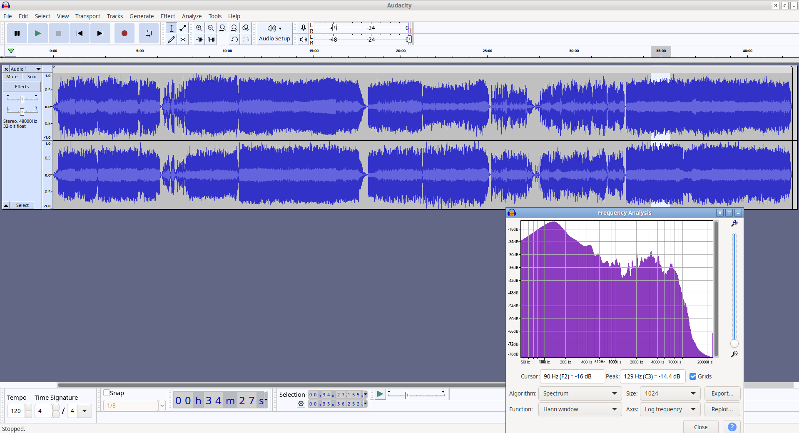Adjust the playback speed slider
This screenshot has width=799, height=433.
407,395
